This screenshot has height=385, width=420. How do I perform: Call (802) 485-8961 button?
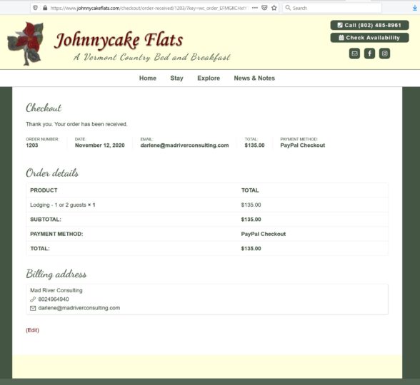tap(369, 25)
